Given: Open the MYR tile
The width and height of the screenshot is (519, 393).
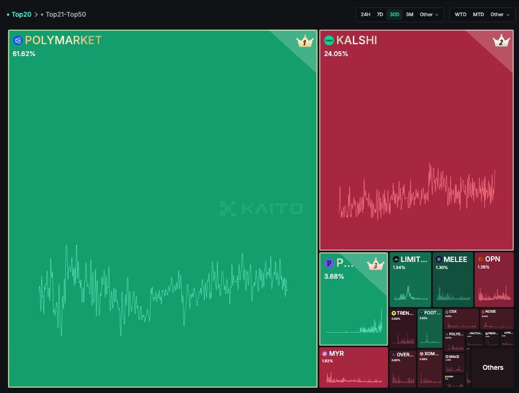Looking at the screenshot, I should point(353,367).
